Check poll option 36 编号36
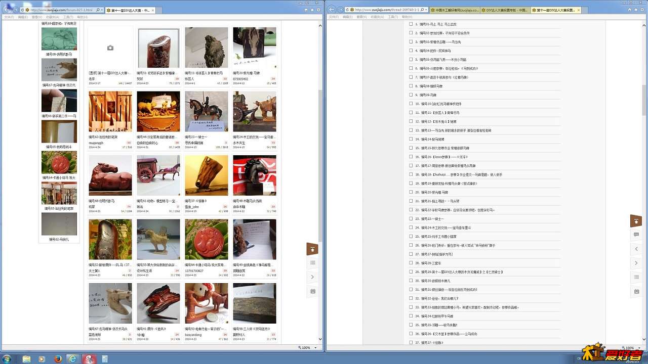648x364 pixels. [411, 334]
